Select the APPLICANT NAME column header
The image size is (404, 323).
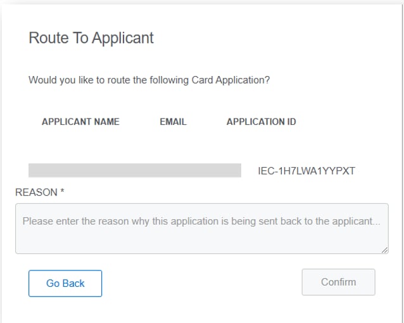80,122
